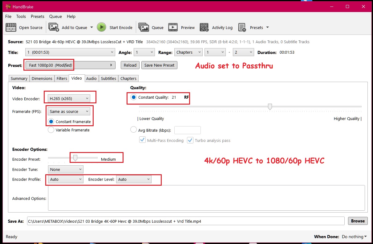Open the Encoder Tune dropdown

tap(66, 169)
